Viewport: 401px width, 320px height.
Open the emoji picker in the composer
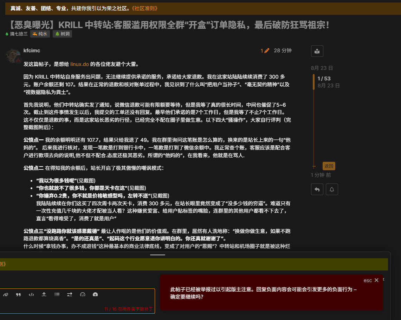(x=83, y=294)
